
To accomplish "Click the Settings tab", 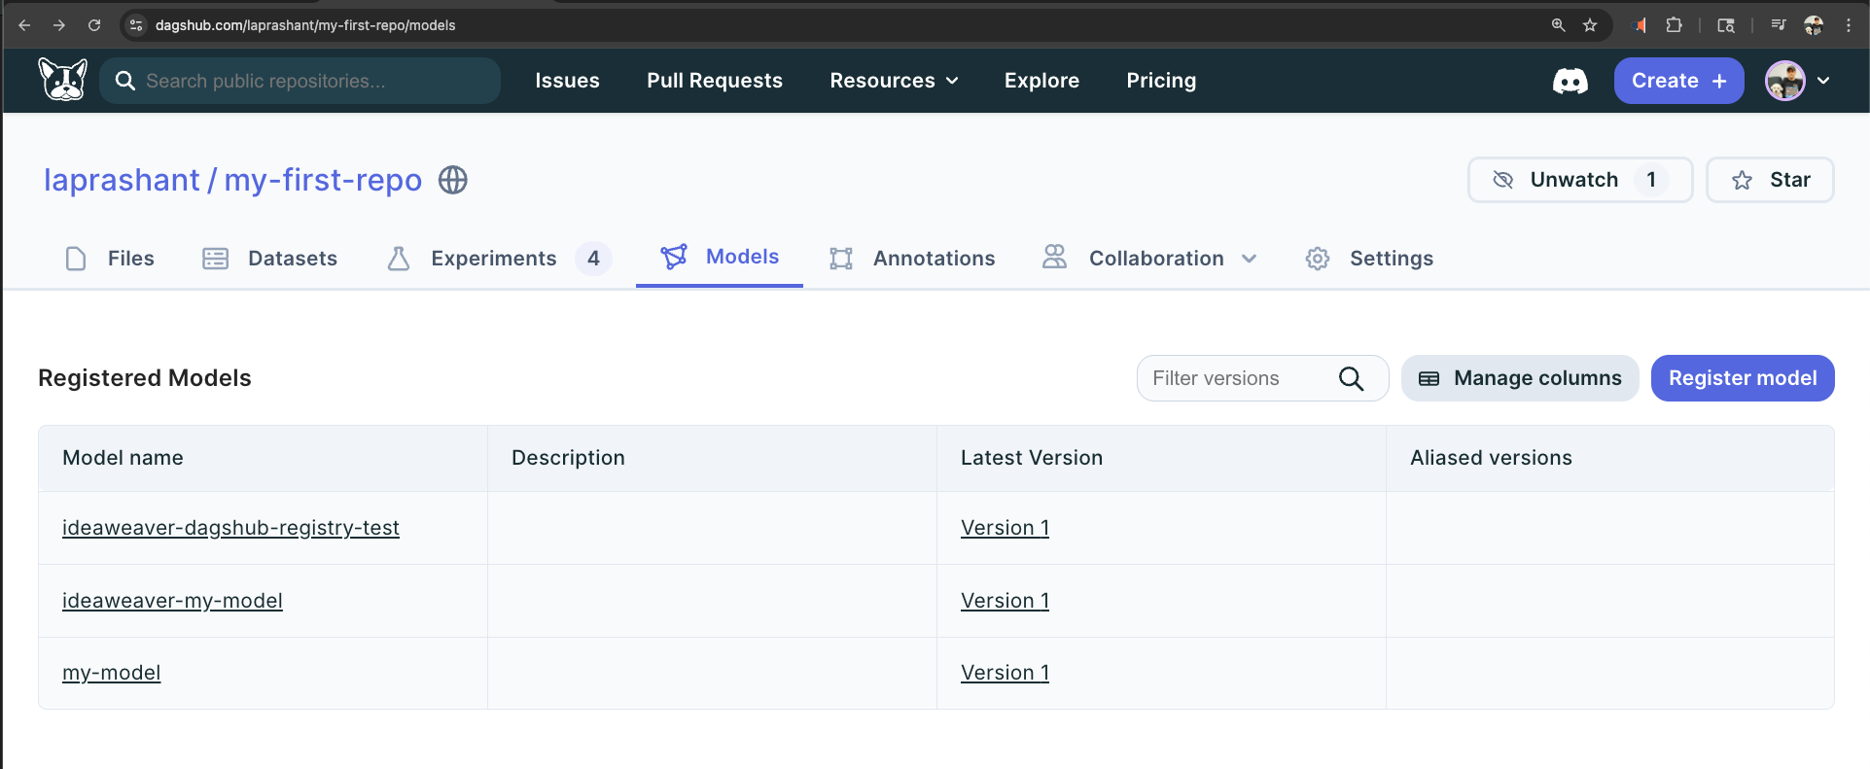I will coord(1369,259).
